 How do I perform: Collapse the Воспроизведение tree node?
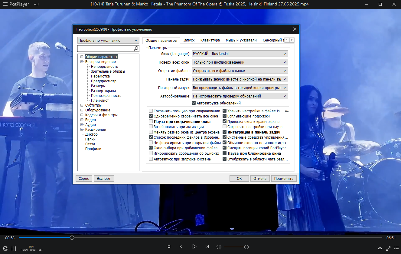click(x=82, y=62)
